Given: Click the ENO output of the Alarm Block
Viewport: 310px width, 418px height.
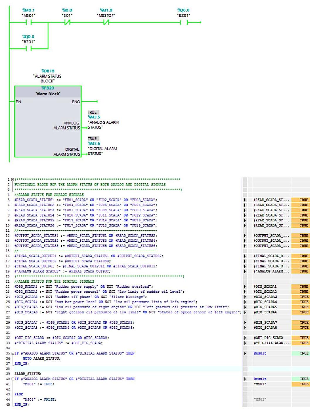Looking at the screenshot, I should click(76, 102).
